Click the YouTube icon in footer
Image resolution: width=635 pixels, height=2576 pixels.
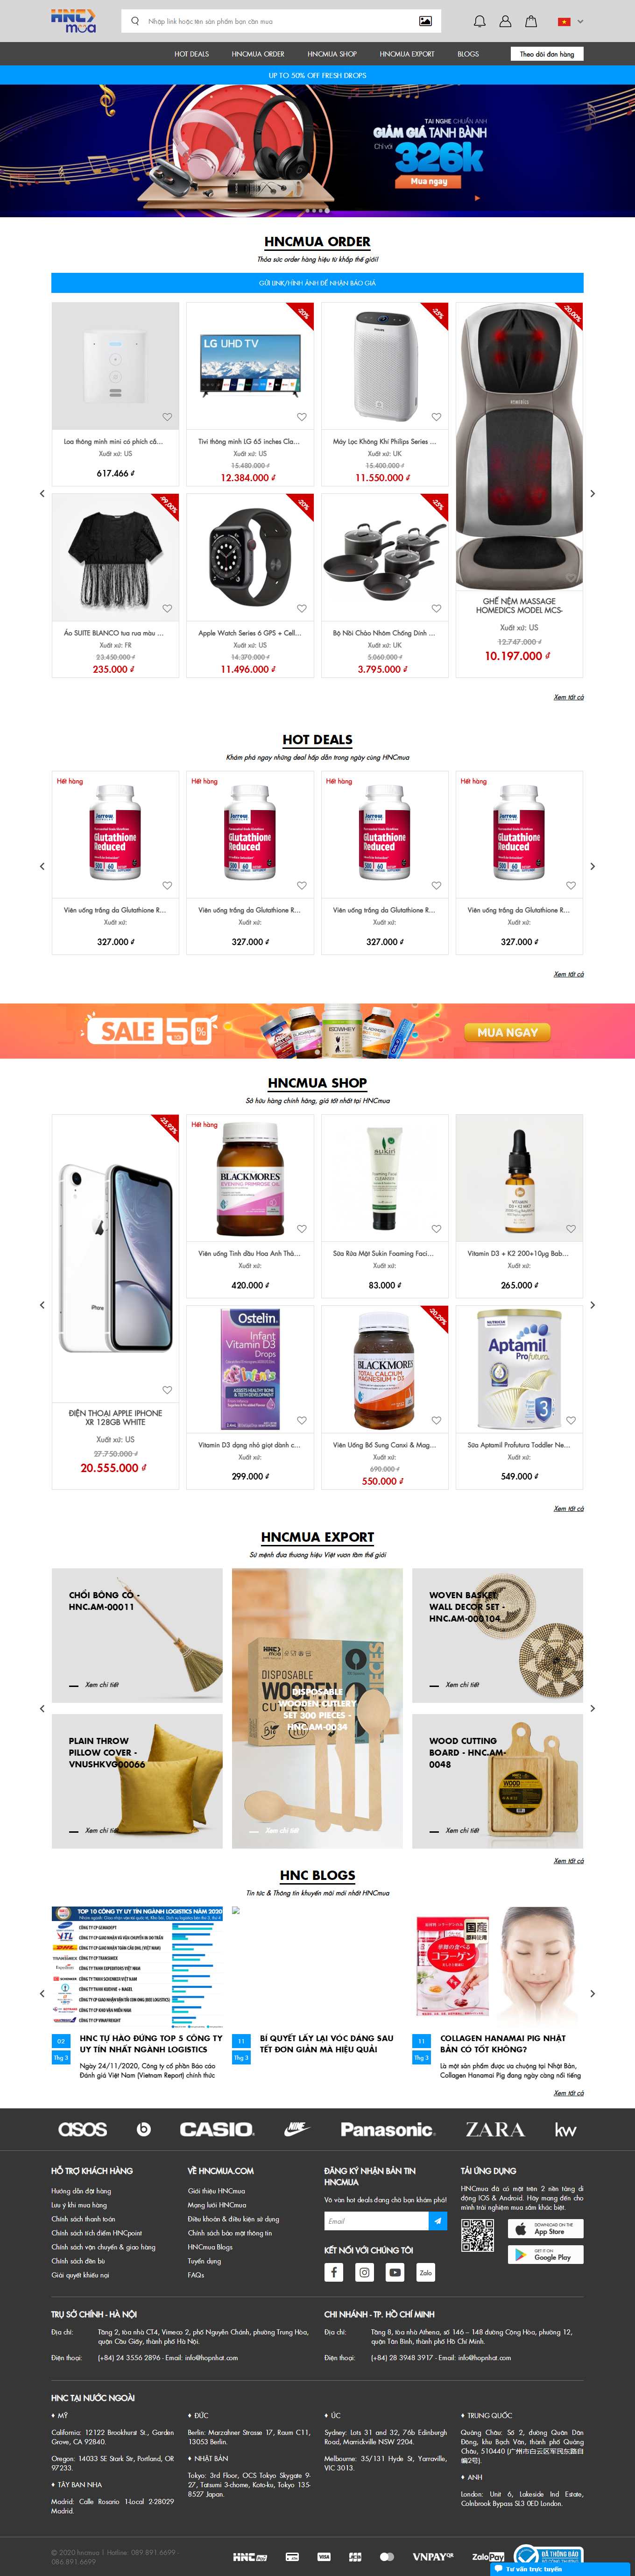[x=395, y=2272]
